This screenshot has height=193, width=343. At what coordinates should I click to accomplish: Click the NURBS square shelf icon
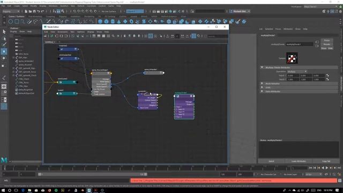click(x=17, y=21)
